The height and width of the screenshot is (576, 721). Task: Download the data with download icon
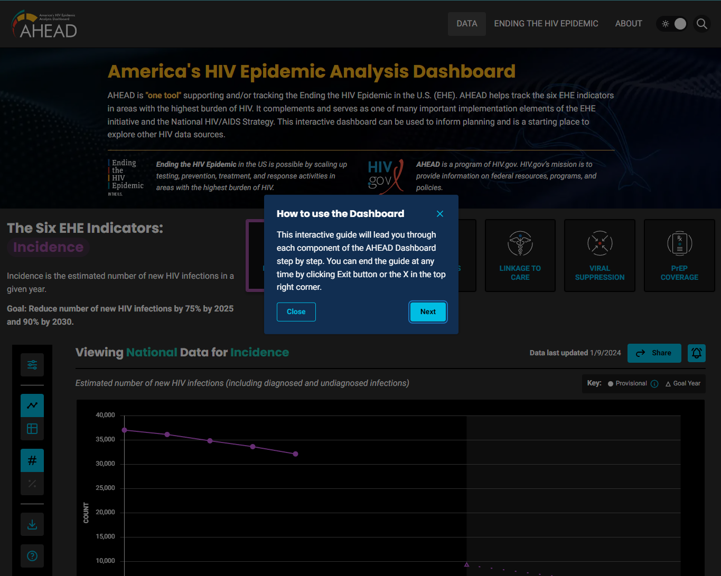tap(32, 524)
